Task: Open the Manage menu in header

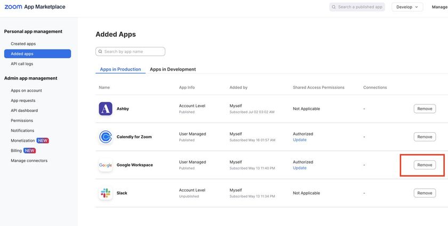Action: click(440, 7)
